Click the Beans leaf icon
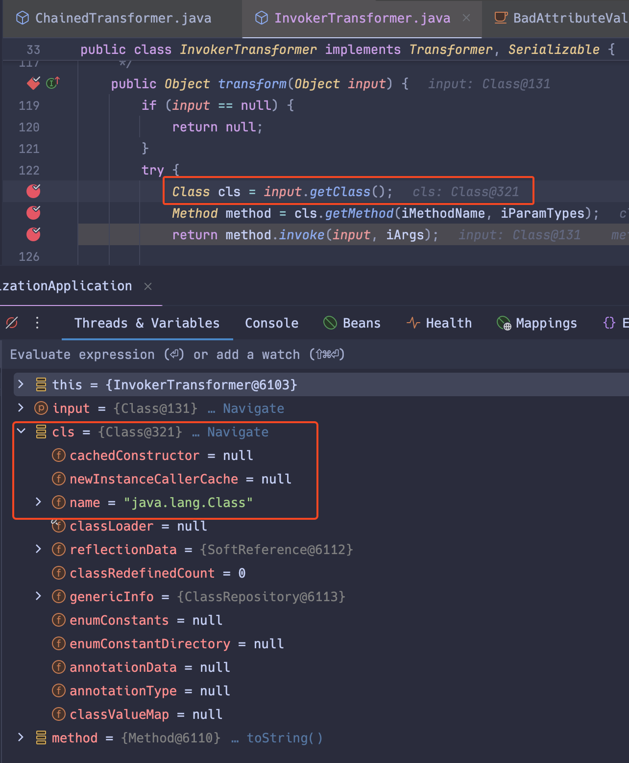This screenshot has width=629, height=763. point(330,323)
